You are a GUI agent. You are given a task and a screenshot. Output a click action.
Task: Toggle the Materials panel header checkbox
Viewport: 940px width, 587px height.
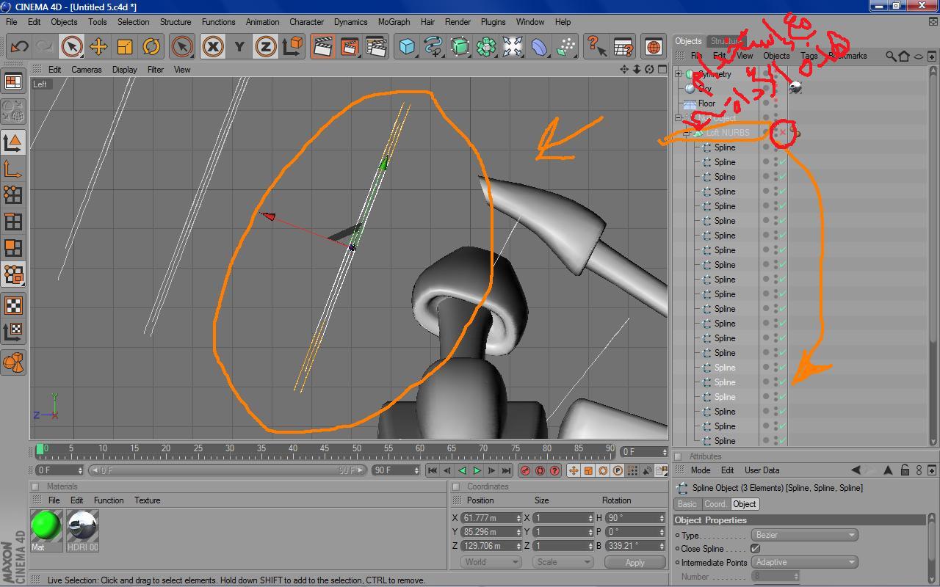point(34,486)
